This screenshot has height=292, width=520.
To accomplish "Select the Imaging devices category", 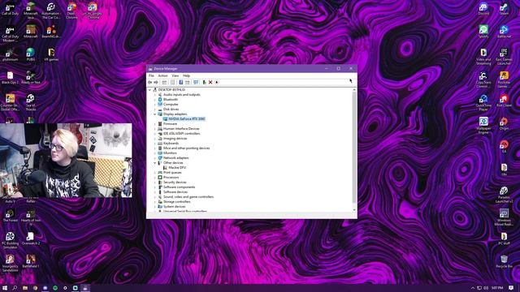I will (x=175, y=139).
